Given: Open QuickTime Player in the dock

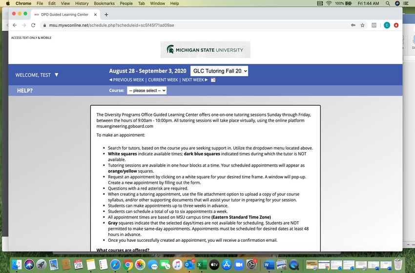Looking at the screenshot, I should (x=294, y=264).
